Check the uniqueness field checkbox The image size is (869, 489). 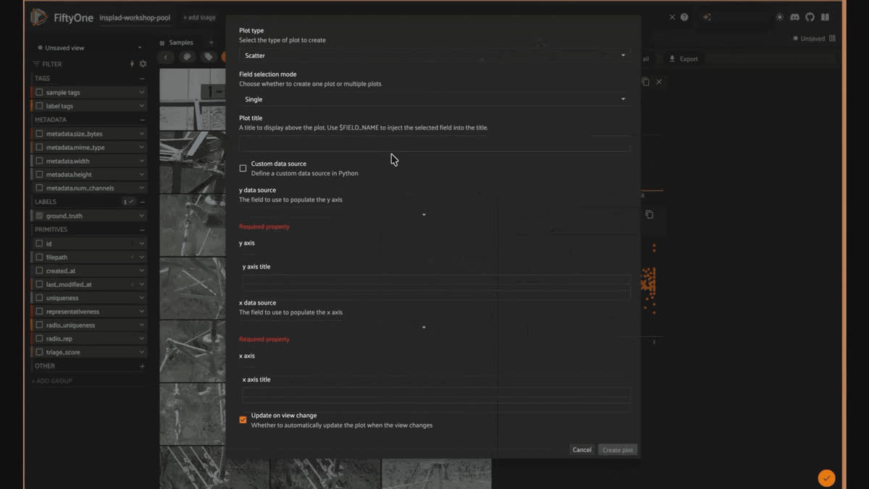39,298
